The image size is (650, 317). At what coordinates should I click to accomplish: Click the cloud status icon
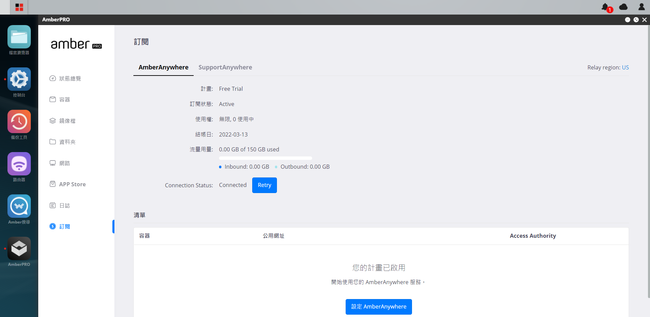pyautogui.click(x=623, y=7)
